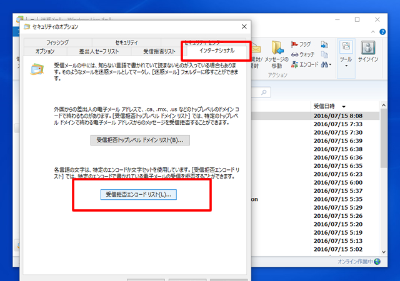Screen dimensions: 400x281
Task: Open the インターナショナル tab
Action: (217, 51)
